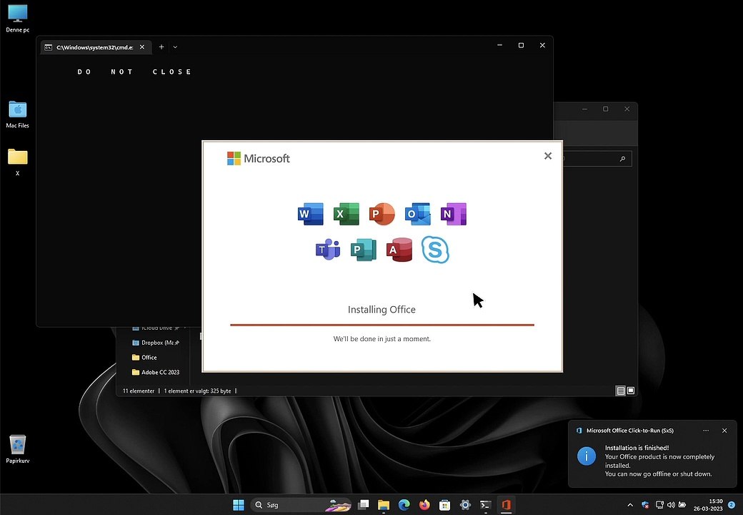Click the network tray icon

(659, 505)
